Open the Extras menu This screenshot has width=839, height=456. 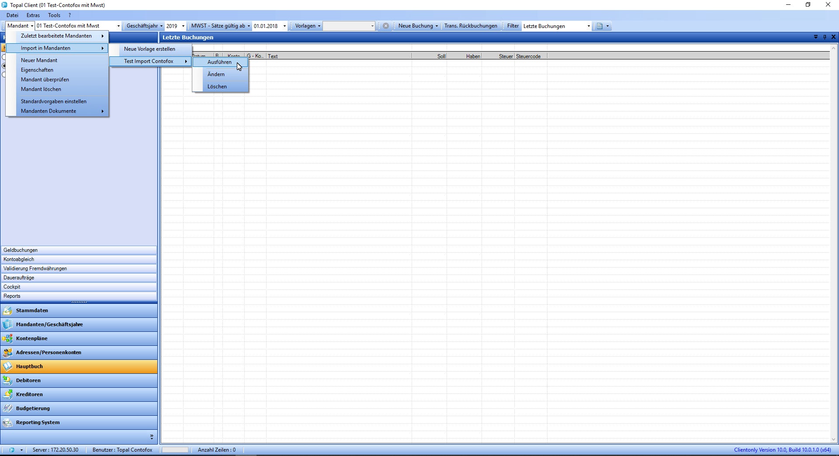(x=33, y=15)
